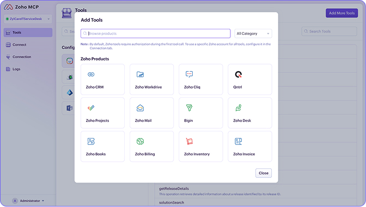Click the Zoho Mail envelope icon

point(140,108)
